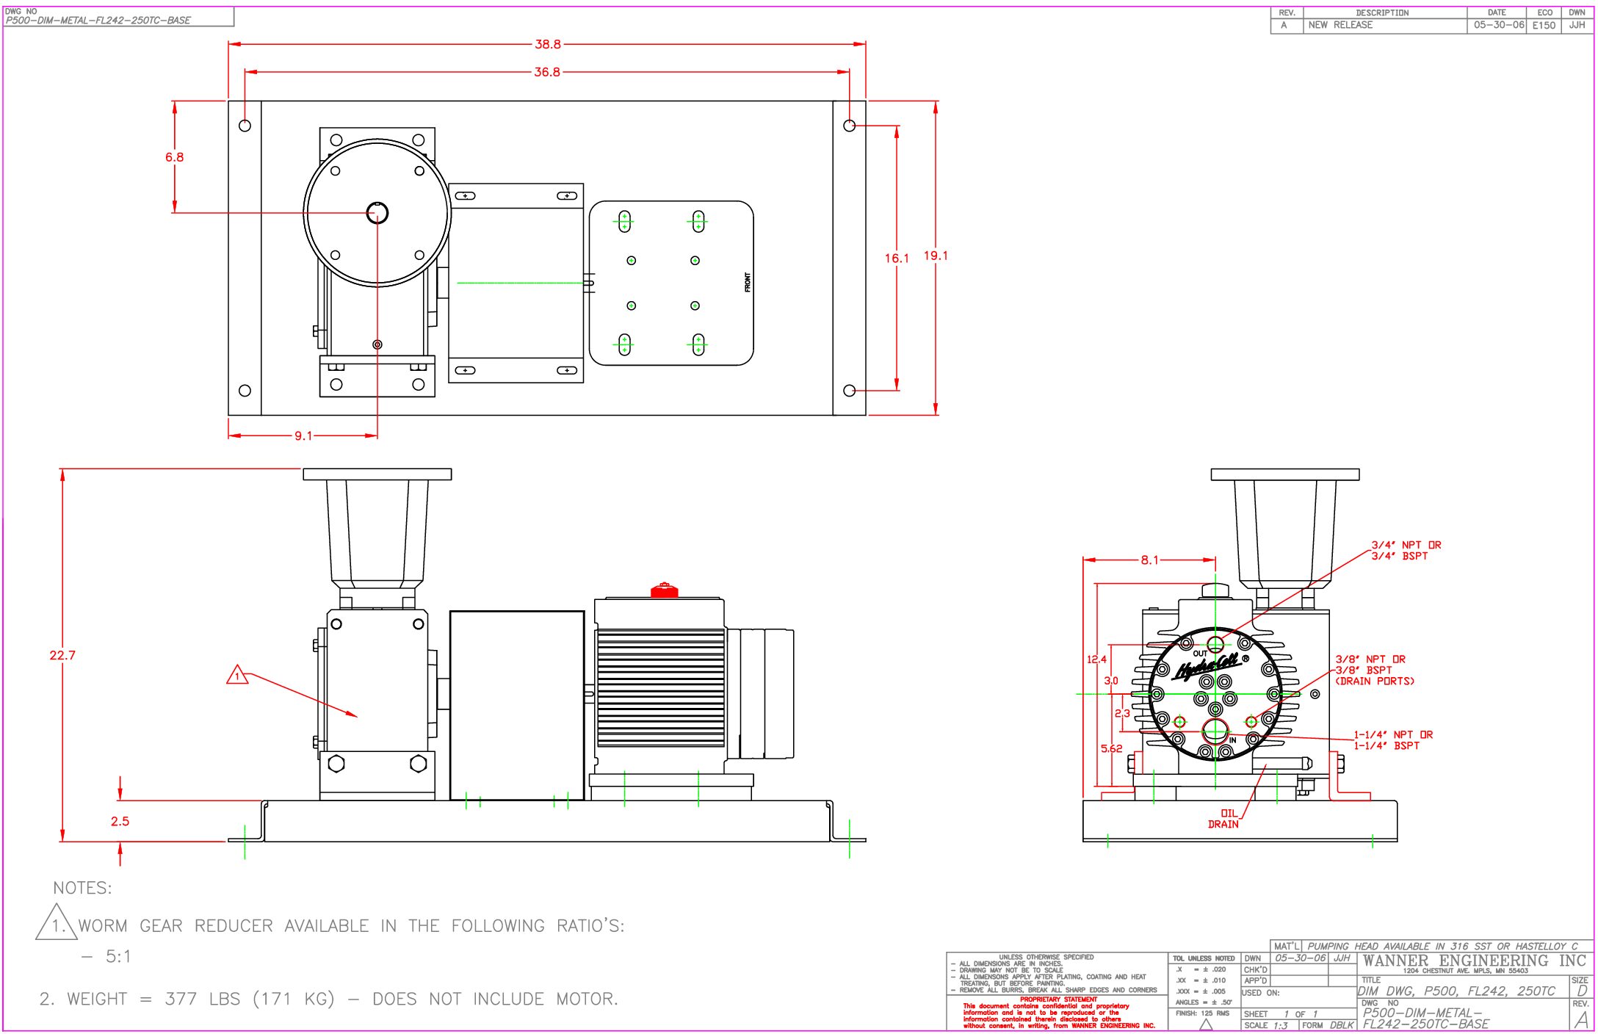Click the red oil fill cap
The width and height of the screenshot is (1598, 1034).
point(664,590)
